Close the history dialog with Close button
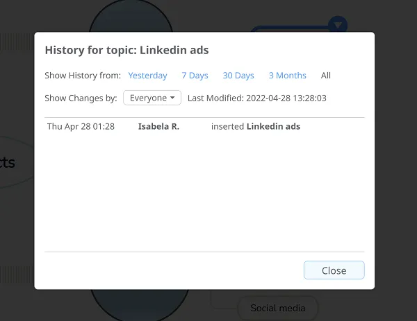Viewport: 417px width, 321px height. 334,270
